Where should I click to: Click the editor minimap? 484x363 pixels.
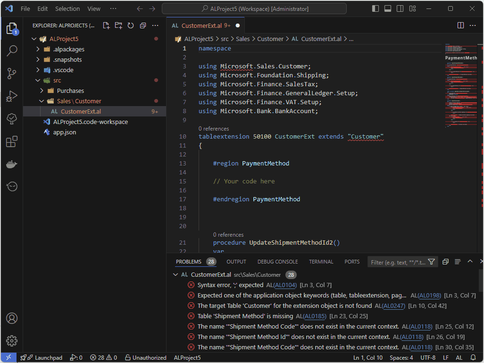461,86
